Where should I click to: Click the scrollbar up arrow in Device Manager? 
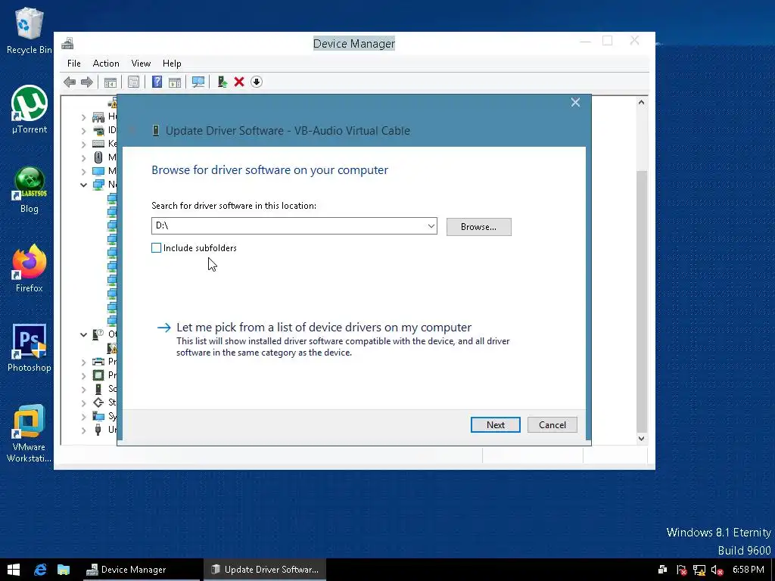(x=641, y=102)
